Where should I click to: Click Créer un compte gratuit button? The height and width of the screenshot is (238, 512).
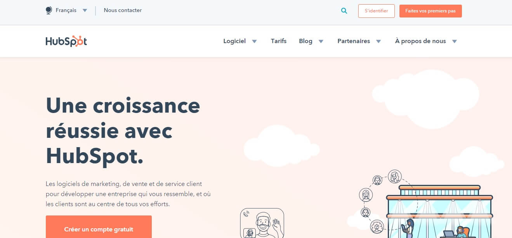(x=99, y=229)
